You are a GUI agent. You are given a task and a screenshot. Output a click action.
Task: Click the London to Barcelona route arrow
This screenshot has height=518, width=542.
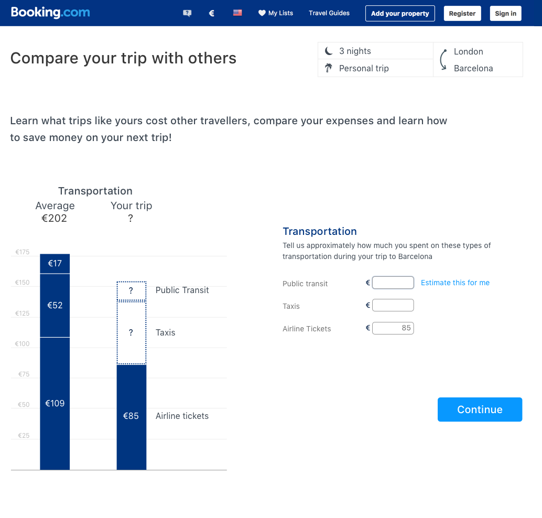coord(443,59)
